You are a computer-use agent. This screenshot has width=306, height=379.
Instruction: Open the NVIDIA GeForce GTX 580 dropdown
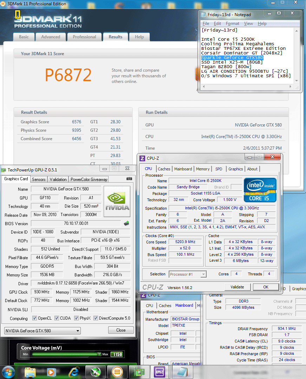tap(43, 331)
